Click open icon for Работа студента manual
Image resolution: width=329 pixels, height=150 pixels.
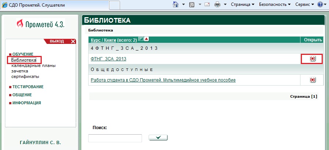pos(312,80)
